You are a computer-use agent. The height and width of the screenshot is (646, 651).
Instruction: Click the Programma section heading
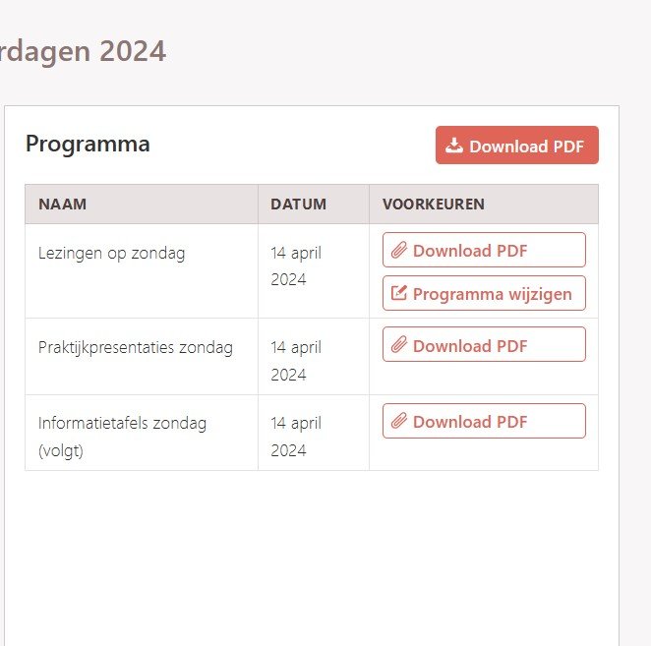pos(88,144)
